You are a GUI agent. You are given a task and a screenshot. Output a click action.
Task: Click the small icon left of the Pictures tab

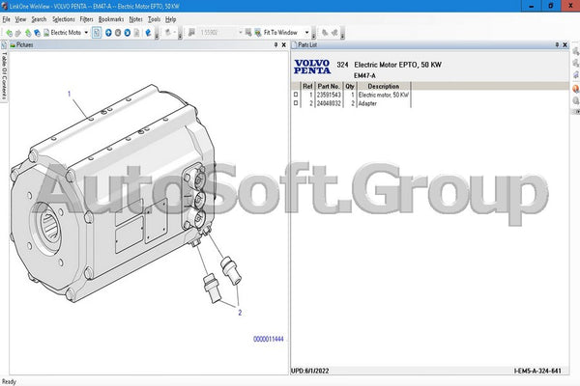click(4, 45)
